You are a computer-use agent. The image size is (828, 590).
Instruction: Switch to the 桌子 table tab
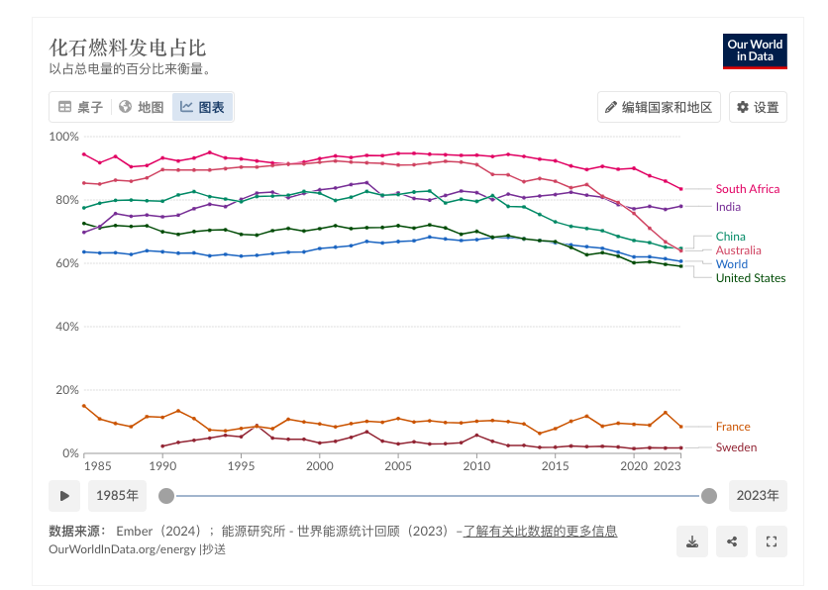(x=80, y=107)
